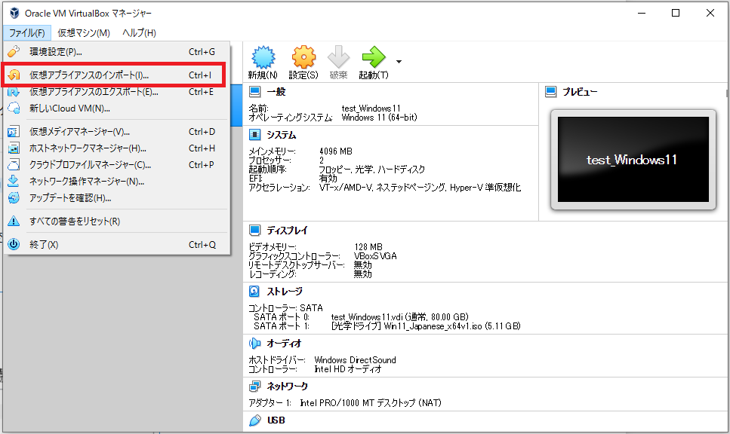Open the Machine (仮想マシン) menu
Image resolution: width=730 pixels, height=434 pixels.
click(x=84, y=33)
